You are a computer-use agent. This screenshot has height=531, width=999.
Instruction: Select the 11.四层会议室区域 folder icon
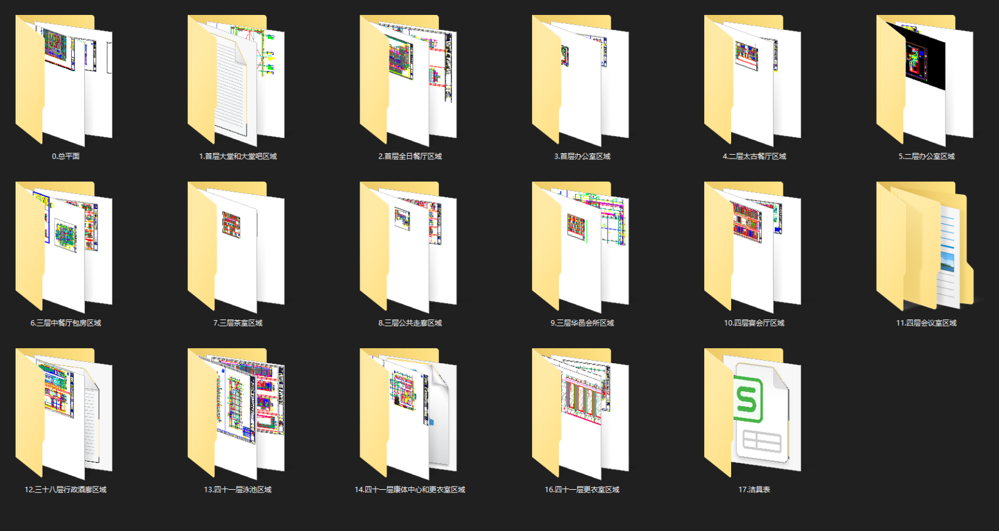[925, 247]
